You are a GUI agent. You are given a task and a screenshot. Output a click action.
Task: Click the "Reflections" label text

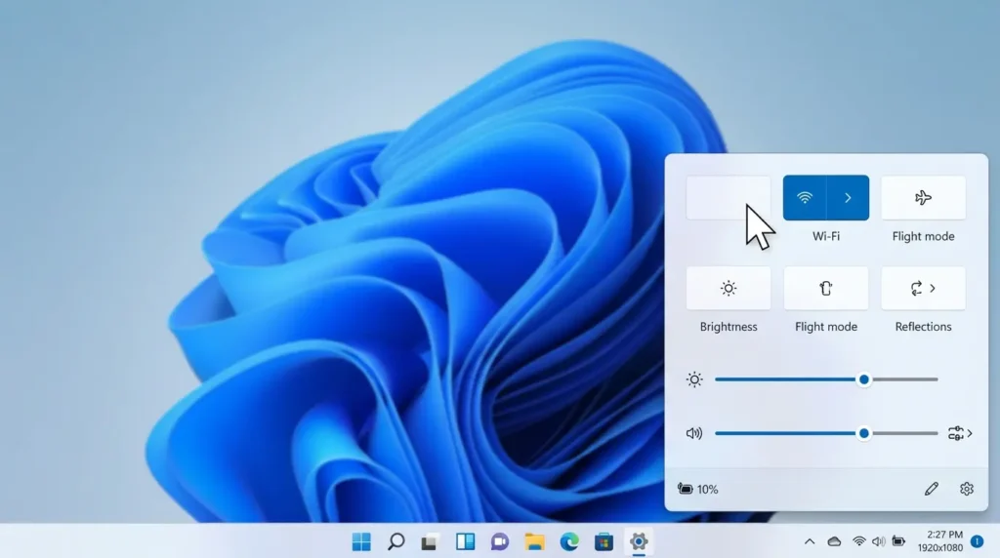click(x=923, y=327)
